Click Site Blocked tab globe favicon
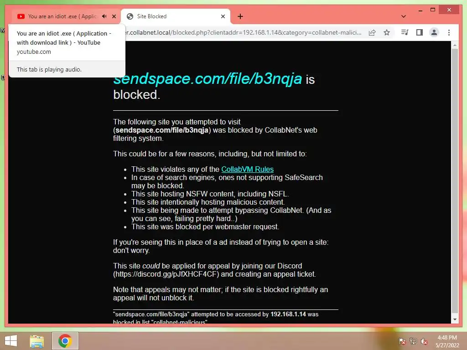 coord(130,16)
